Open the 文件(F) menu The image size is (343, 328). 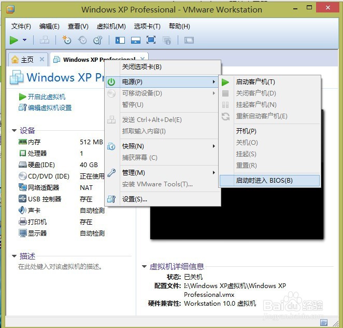coord(21,26)
